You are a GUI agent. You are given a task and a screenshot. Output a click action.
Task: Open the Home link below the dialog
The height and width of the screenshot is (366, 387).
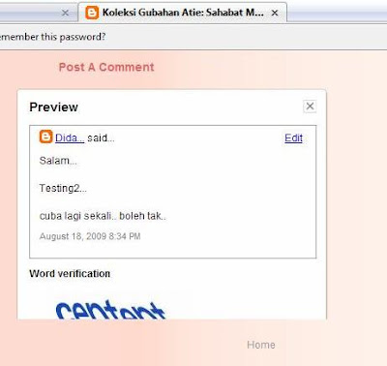261,345
